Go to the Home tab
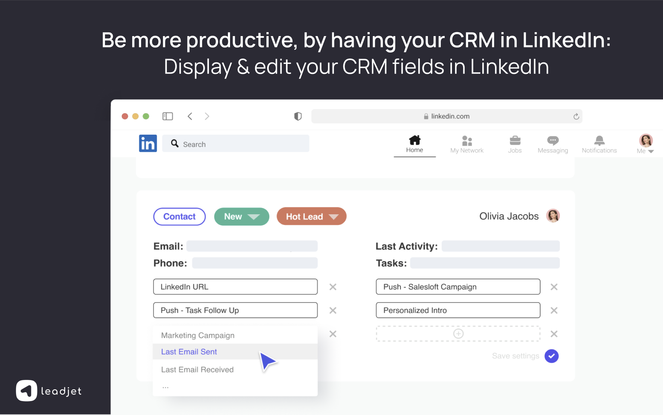663x415 pixels. 414,144
